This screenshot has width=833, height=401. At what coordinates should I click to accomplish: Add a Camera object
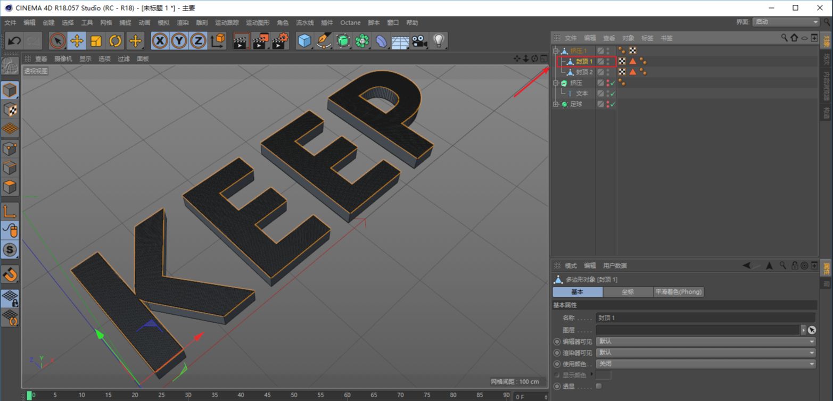(419, 41)
